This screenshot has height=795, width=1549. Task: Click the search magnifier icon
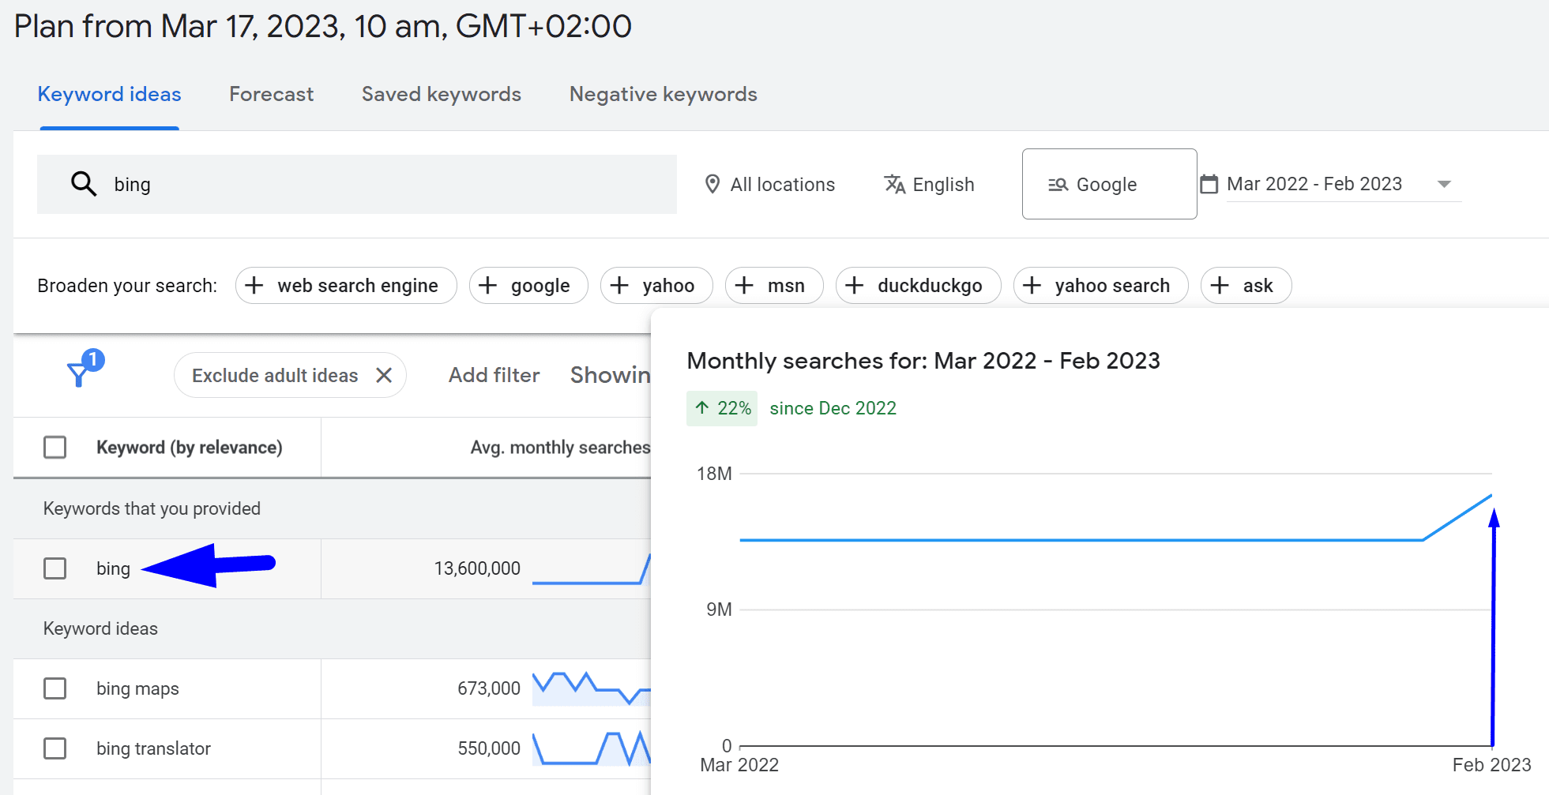pyautogui.click(x=84, y=184)
